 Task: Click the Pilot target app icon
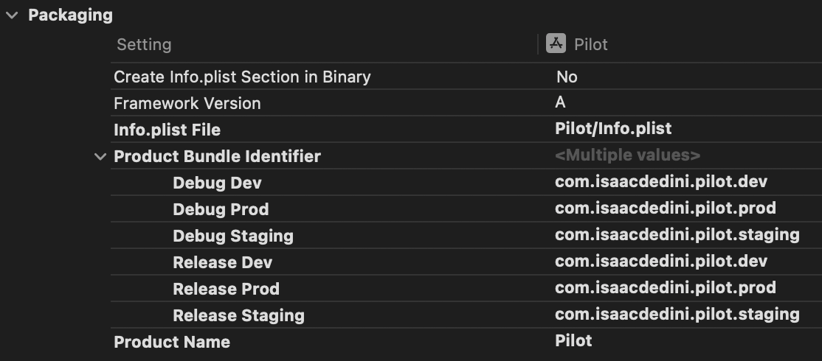tap(556, 44)
